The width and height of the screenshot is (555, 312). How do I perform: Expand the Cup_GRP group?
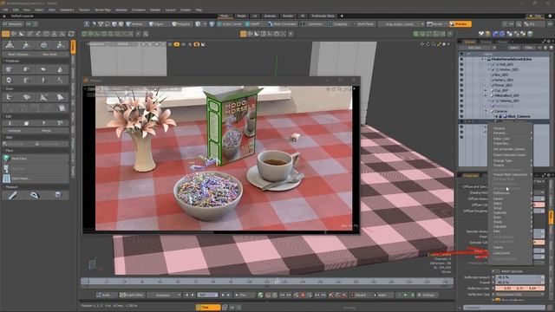pyautogui.click(x=486, y=90)
